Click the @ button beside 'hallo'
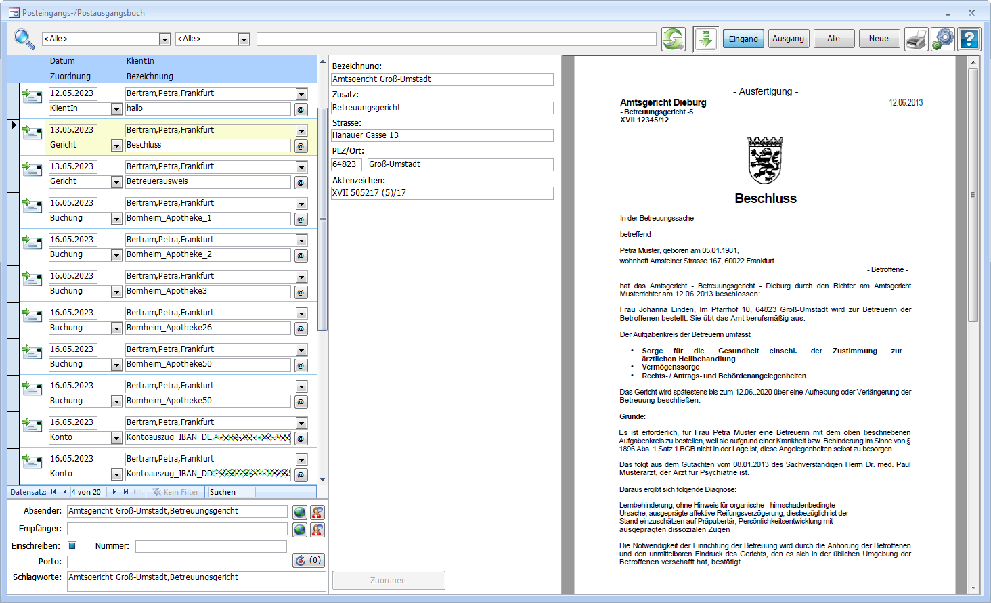This screenshot has width=991, height=603. [x=301, y=110]
